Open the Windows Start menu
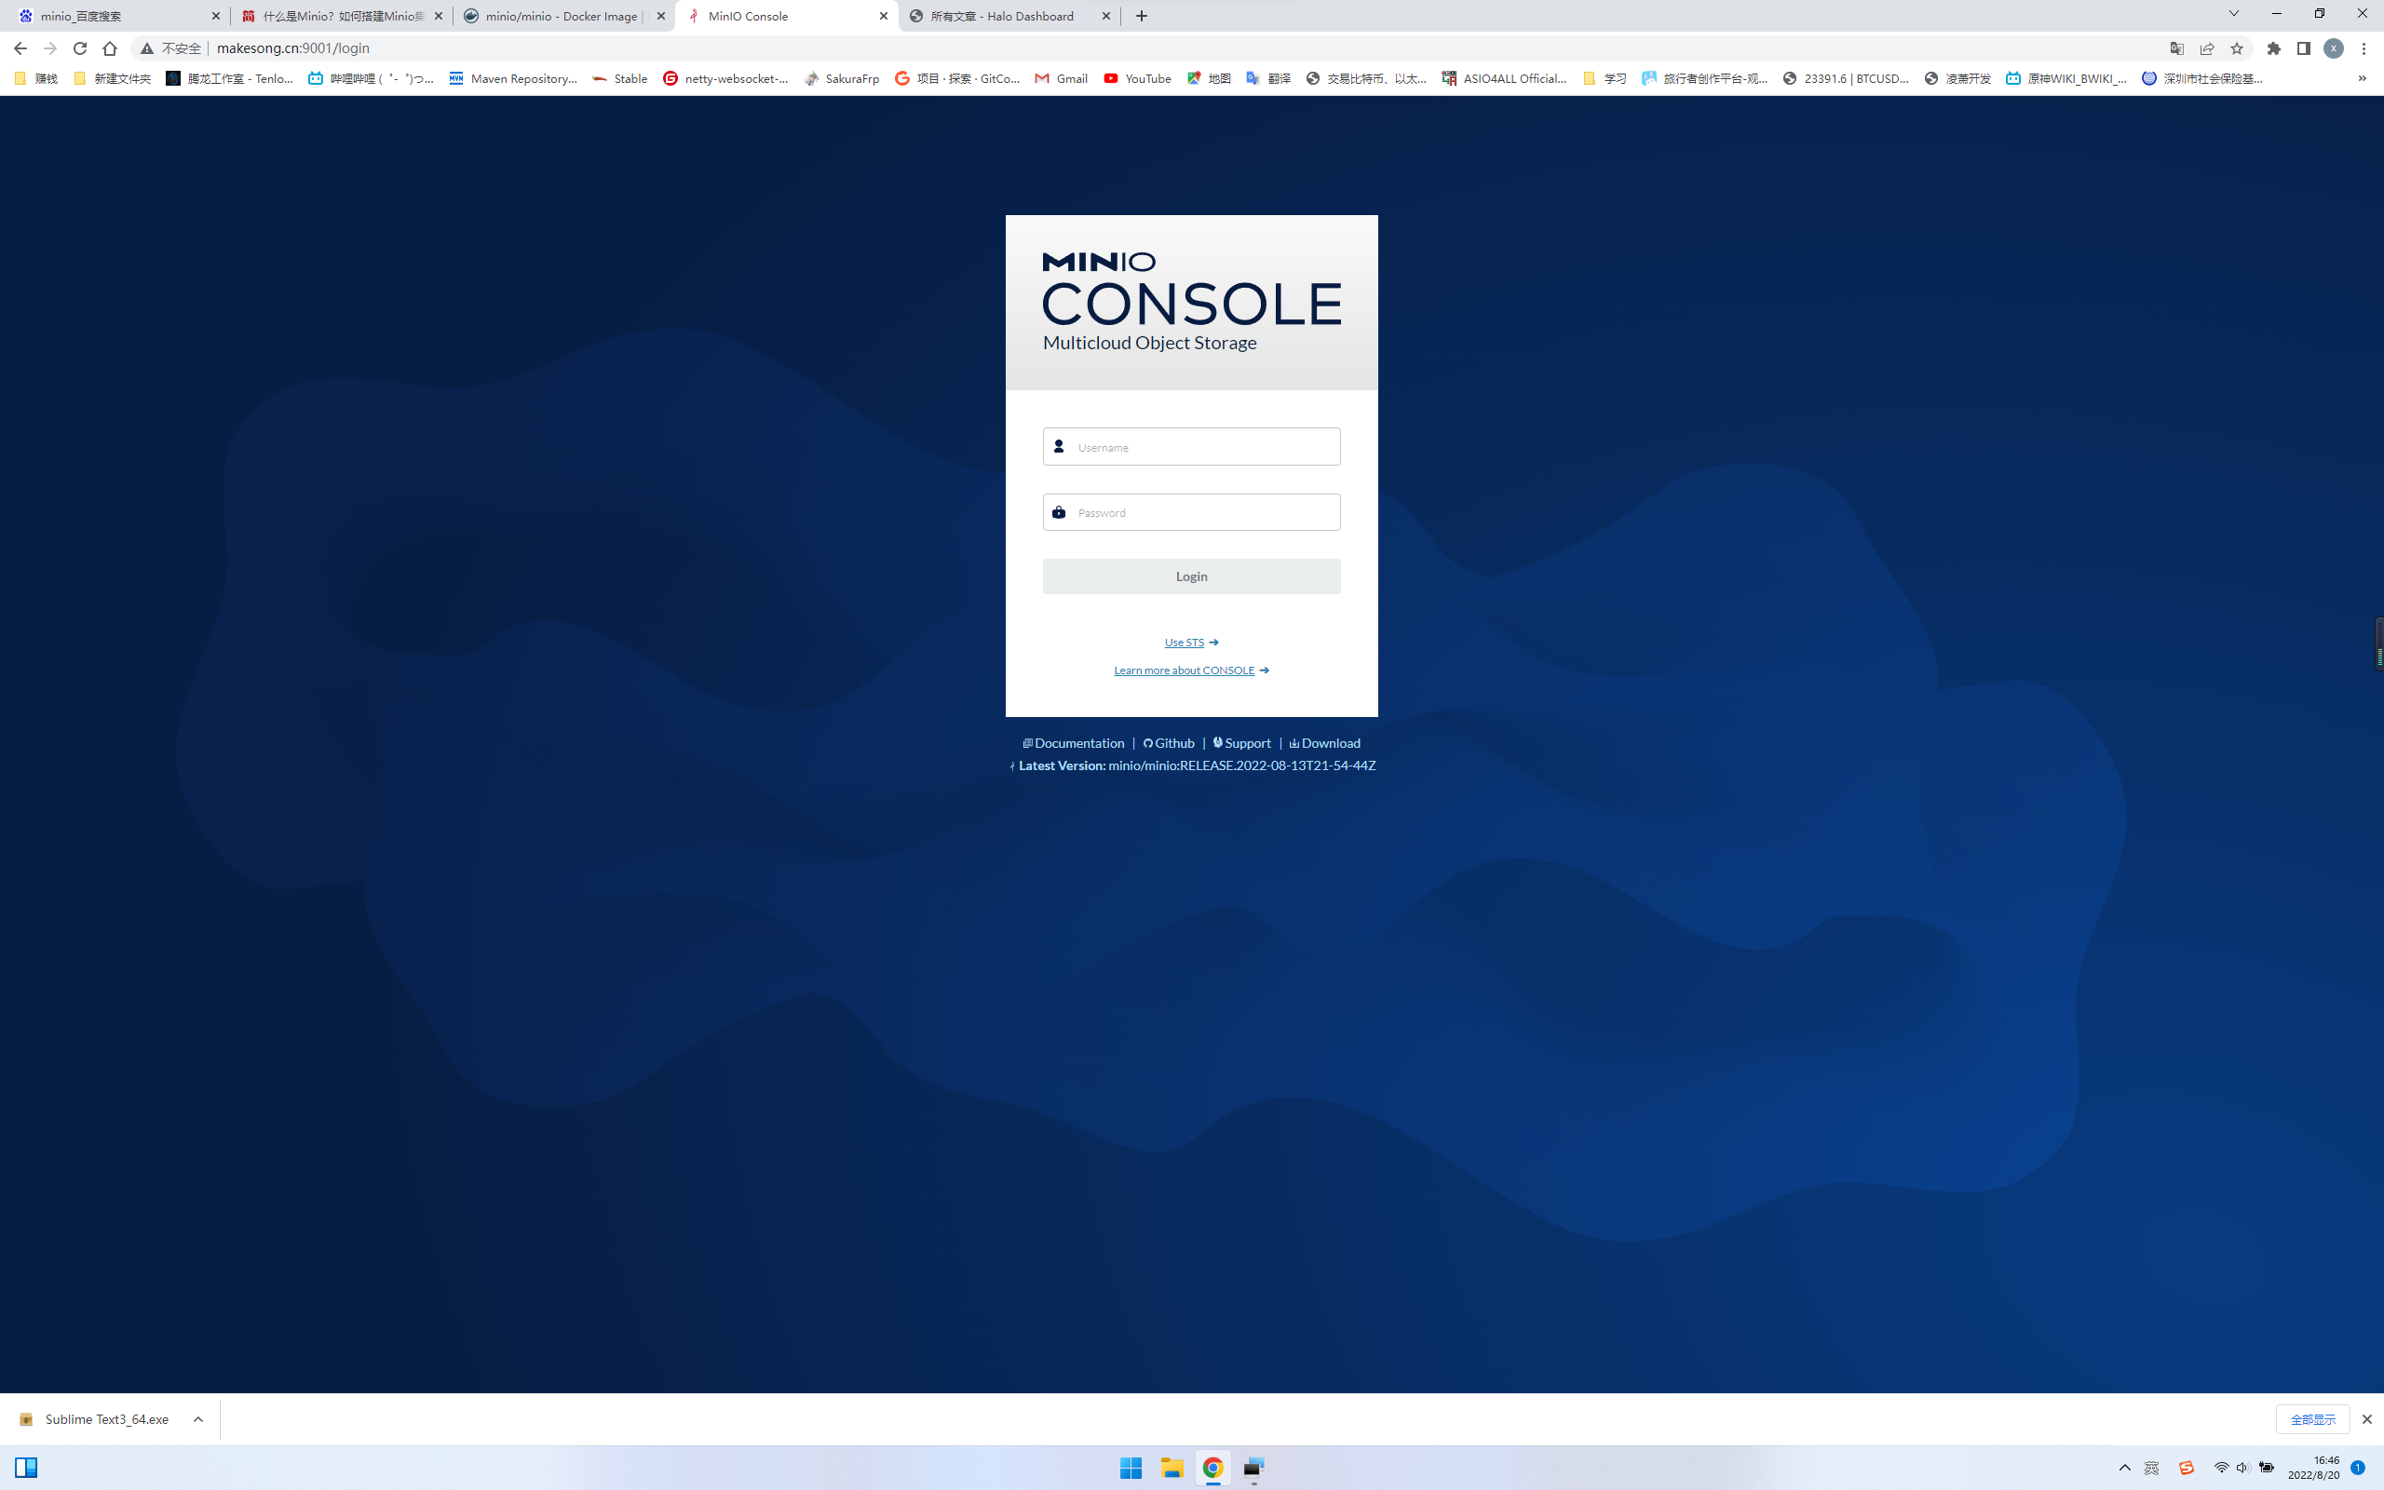Image resolution: width=2384 pixels, height=1490 pixels. click(x=1131, y=1469)
